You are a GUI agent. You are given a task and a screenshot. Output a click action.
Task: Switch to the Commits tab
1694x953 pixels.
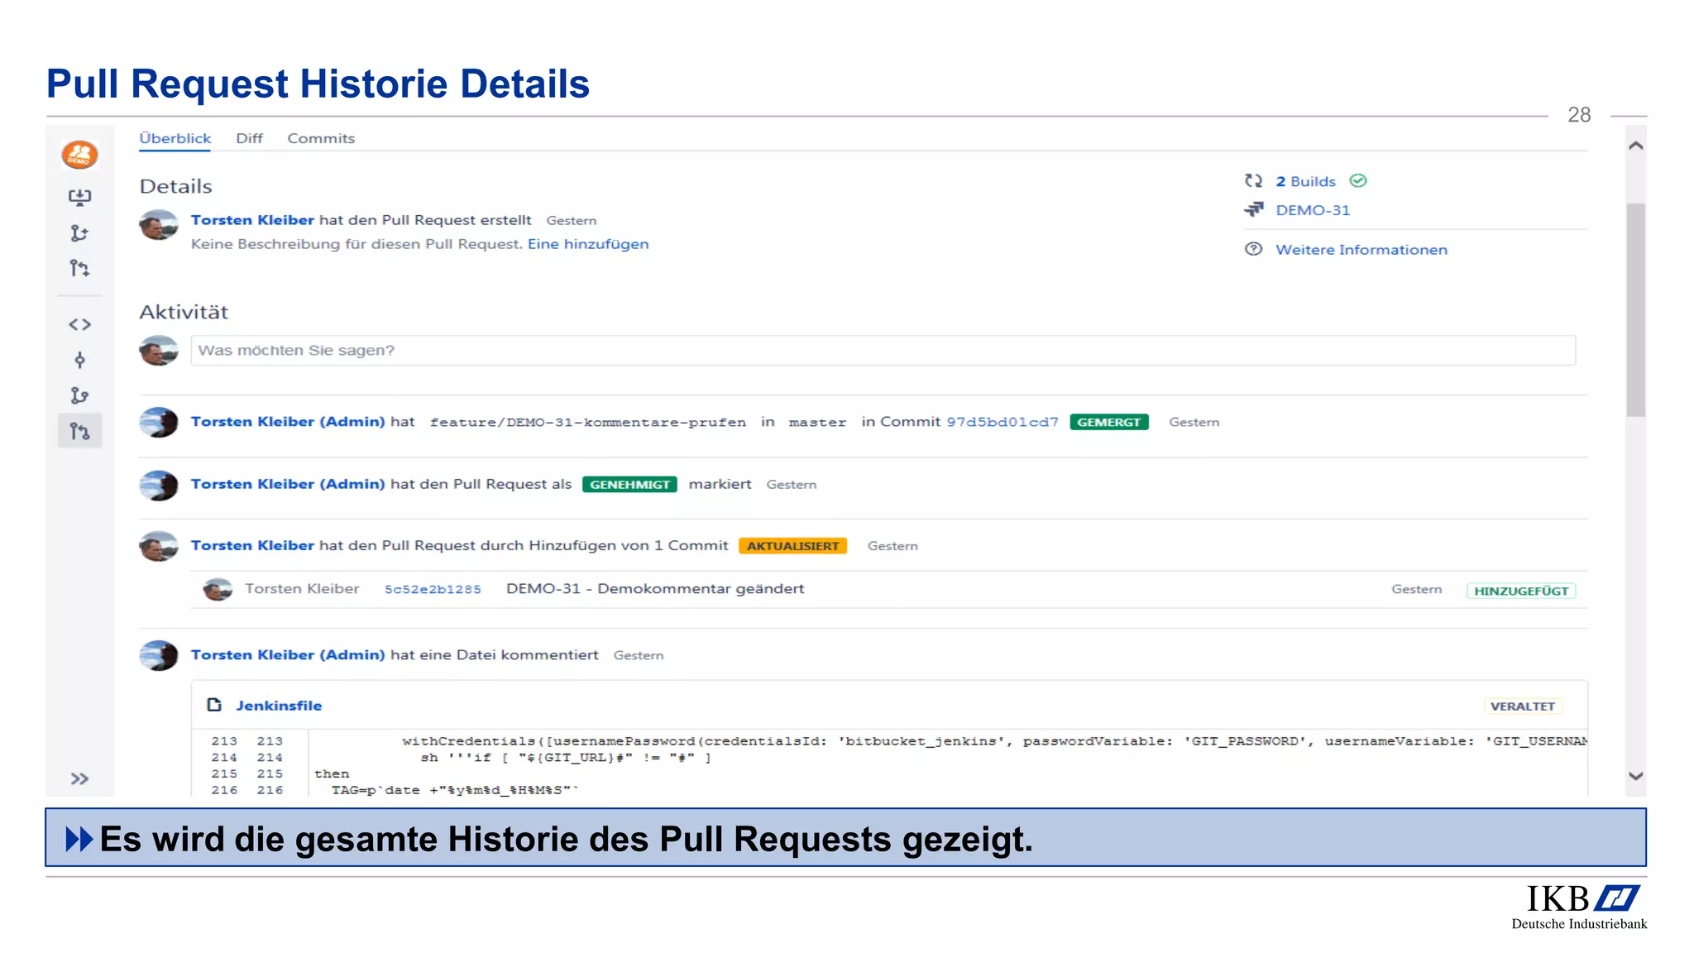[321, 138]
